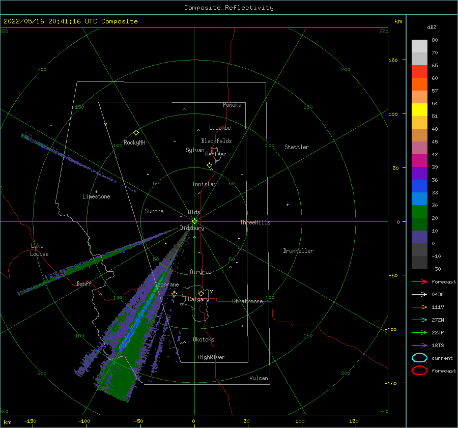Click the Vulcan town label
The image size is (458, 428).
259,378
